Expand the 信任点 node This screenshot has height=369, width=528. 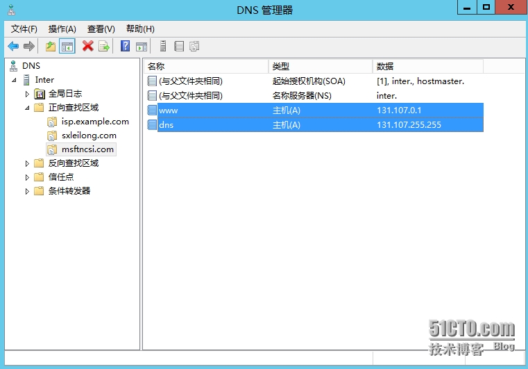click(27, 177)
